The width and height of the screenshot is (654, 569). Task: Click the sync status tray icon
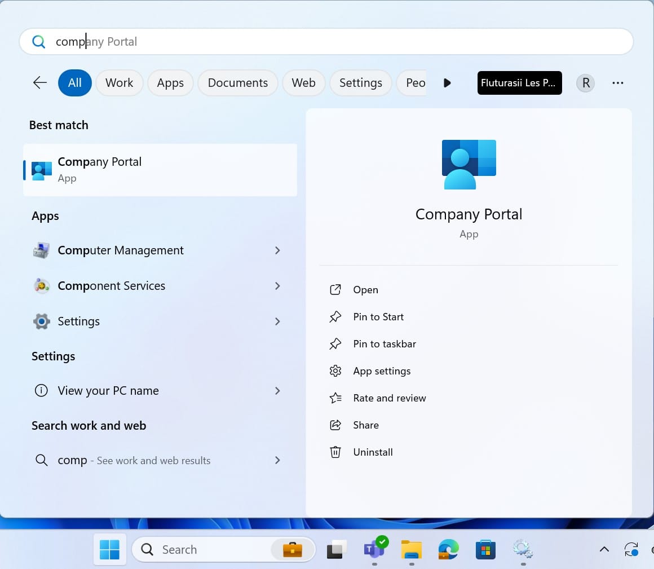click(x=631, y=549)
